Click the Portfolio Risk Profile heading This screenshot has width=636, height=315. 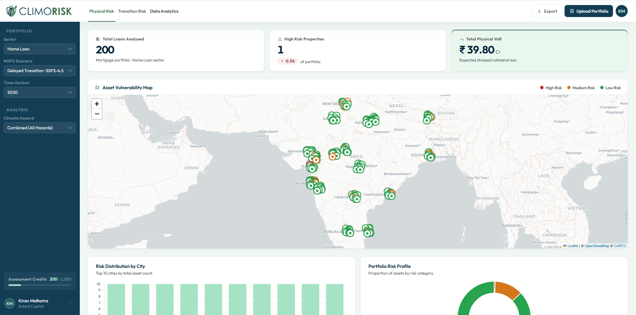point(389,266)
